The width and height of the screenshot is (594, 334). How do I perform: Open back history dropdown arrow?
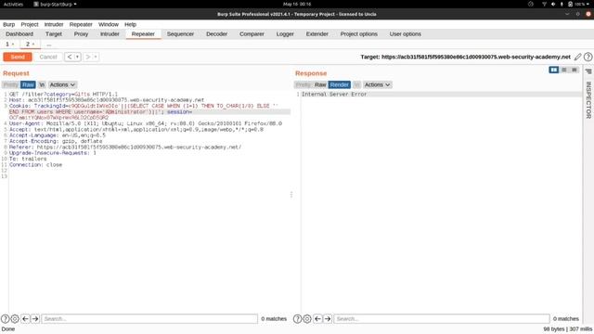point(77,57)
